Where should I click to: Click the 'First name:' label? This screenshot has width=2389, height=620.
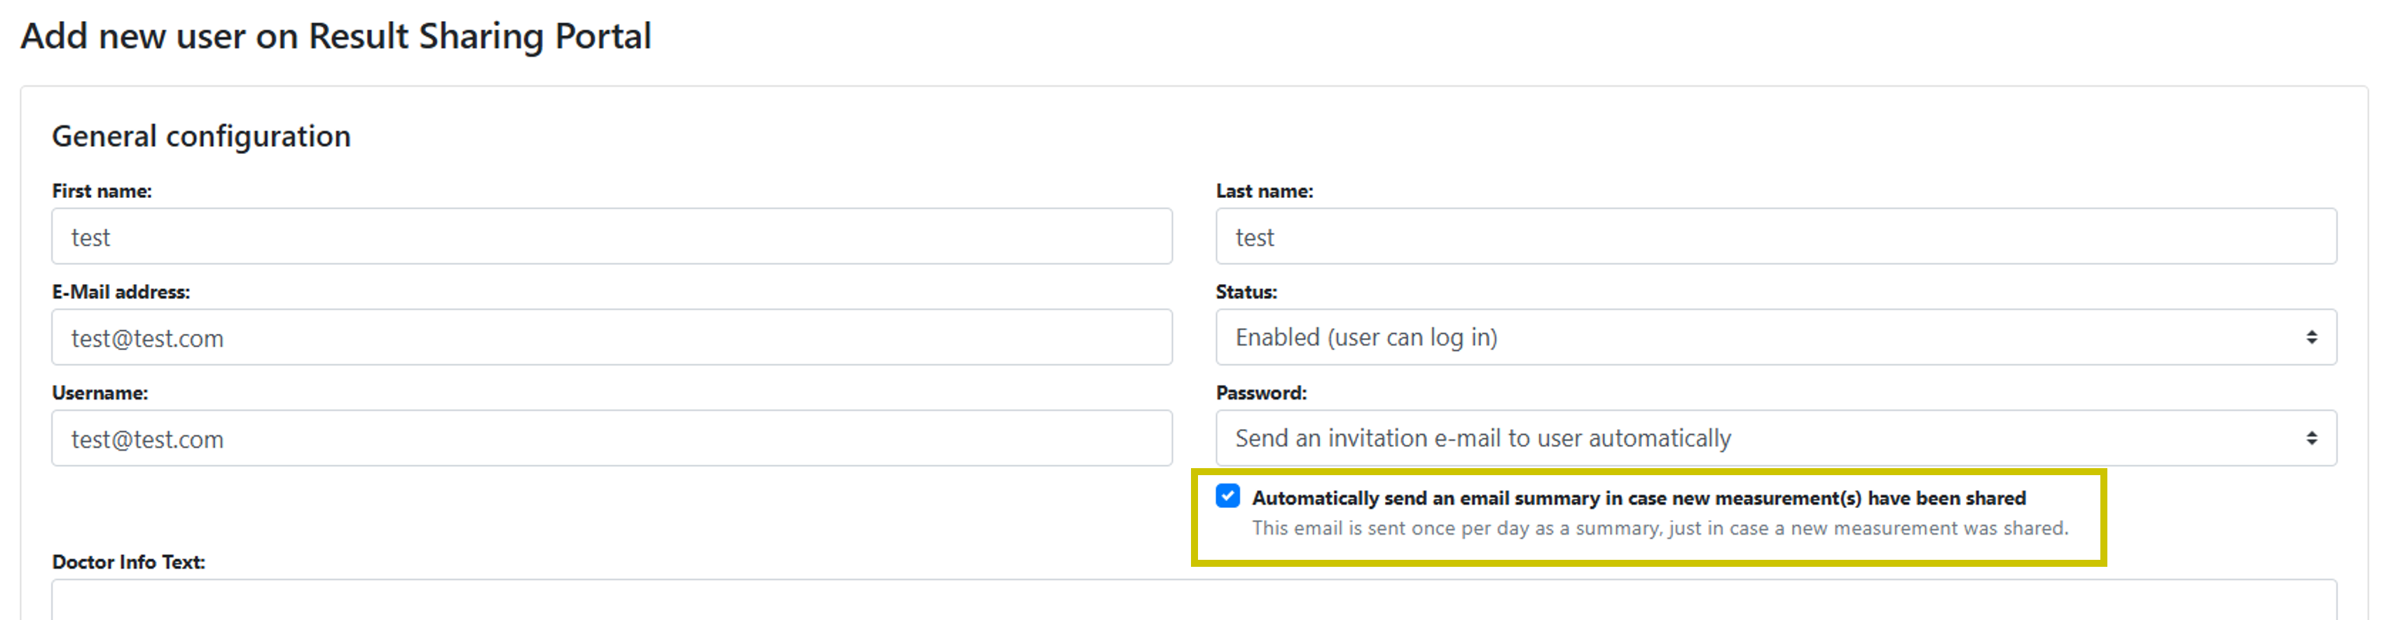(x=102, y=191)
